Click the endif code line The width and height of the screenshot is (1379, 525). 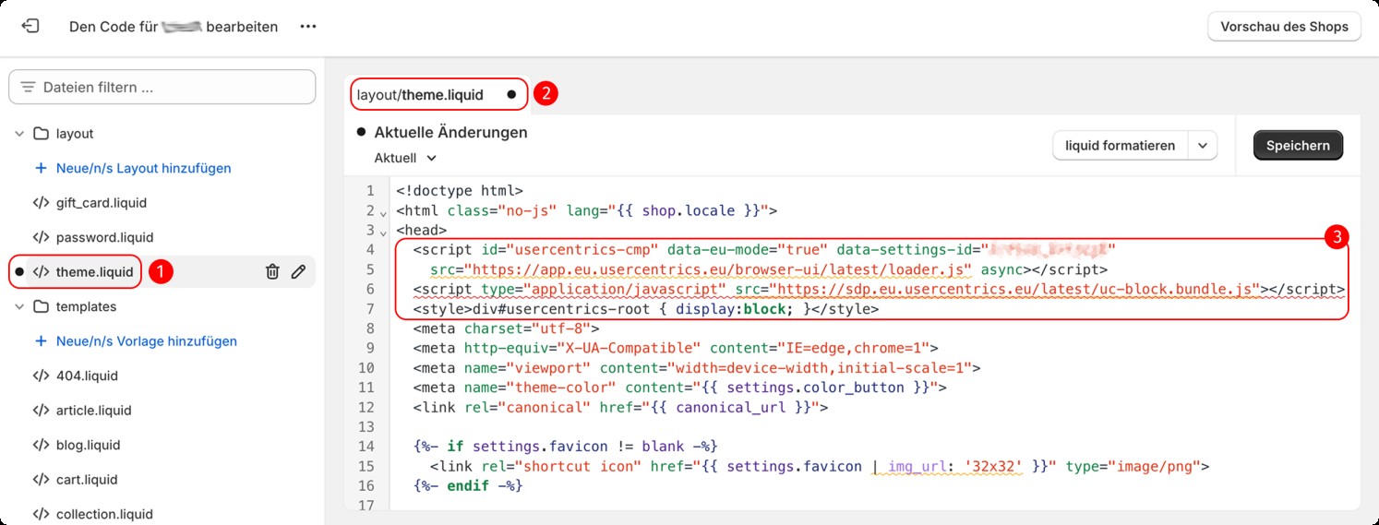point(468,485)
